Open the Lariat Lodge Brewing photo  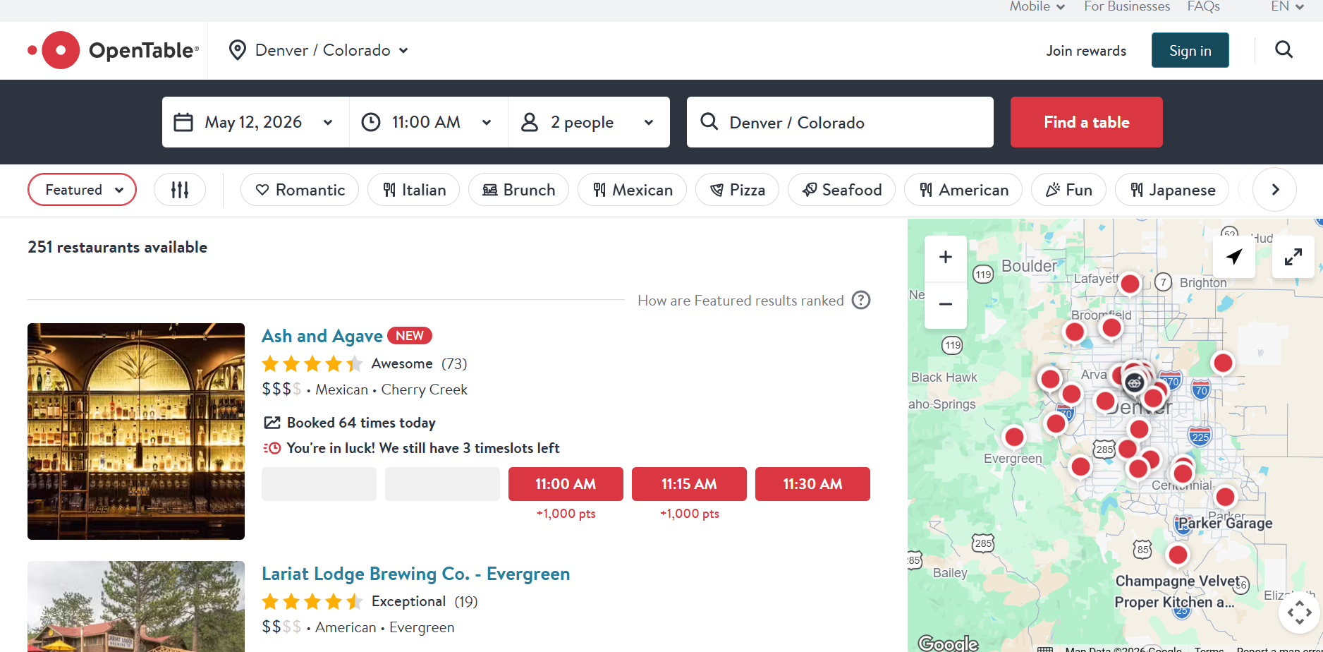click(136, 606)
